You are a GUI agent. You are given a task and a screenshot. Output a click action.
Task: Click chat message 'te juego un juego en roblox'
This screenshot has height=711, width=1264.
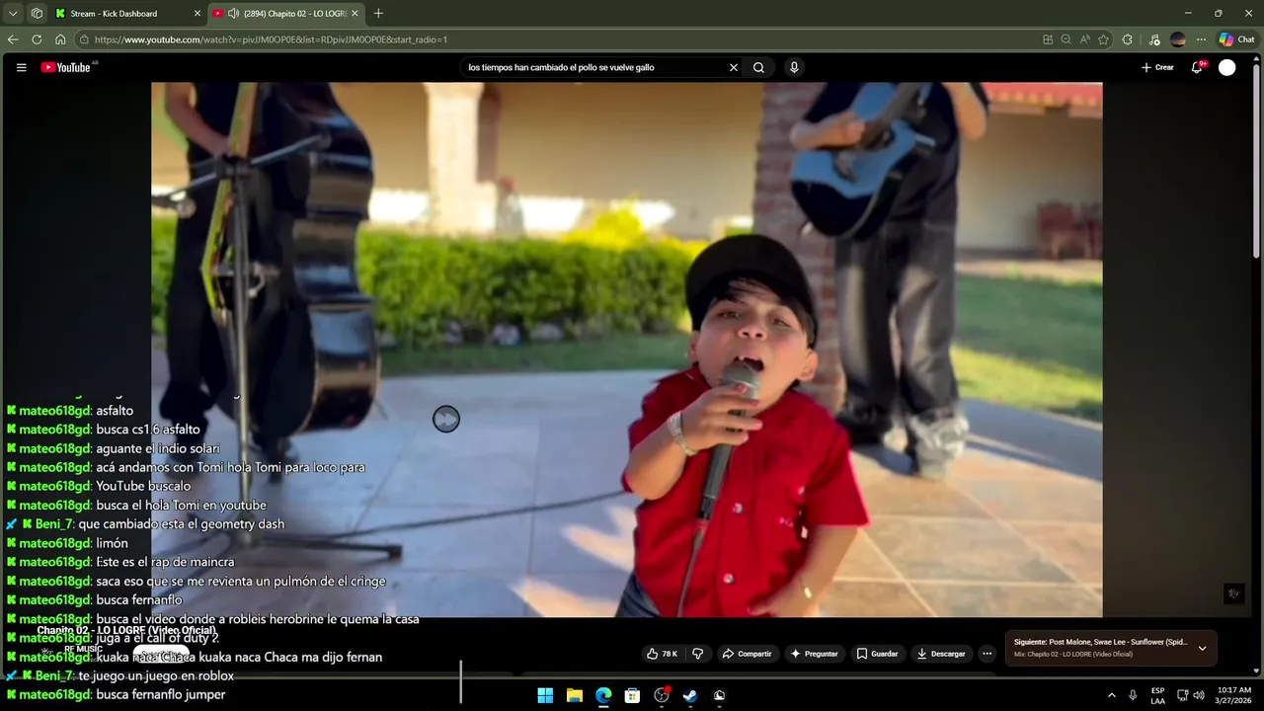tap(156, 675)
